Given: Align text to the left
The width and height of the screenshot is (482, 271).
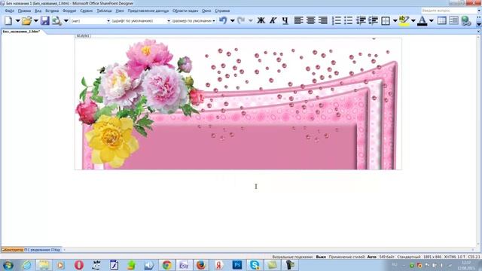Looking at the screenshot, I should pos(298,21).
